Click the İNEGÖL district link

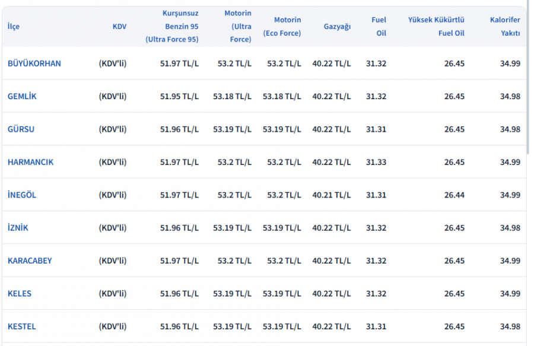tap(22, 195)
